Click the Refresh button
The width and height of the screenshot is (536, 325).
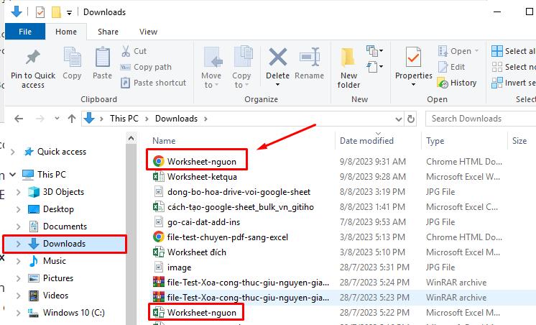pyautogui.click(x=410, y=119)
